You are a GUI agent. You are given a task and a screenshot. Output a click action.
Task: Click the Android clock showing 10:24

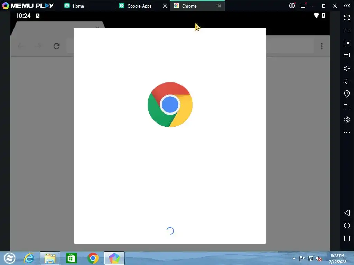tap(23, 16)
